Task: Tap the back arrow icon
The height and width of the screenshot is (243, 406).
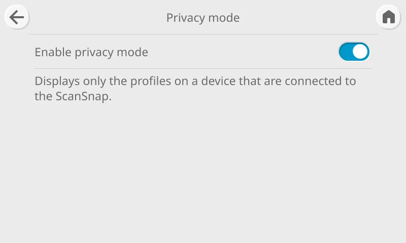Action: 17,18
